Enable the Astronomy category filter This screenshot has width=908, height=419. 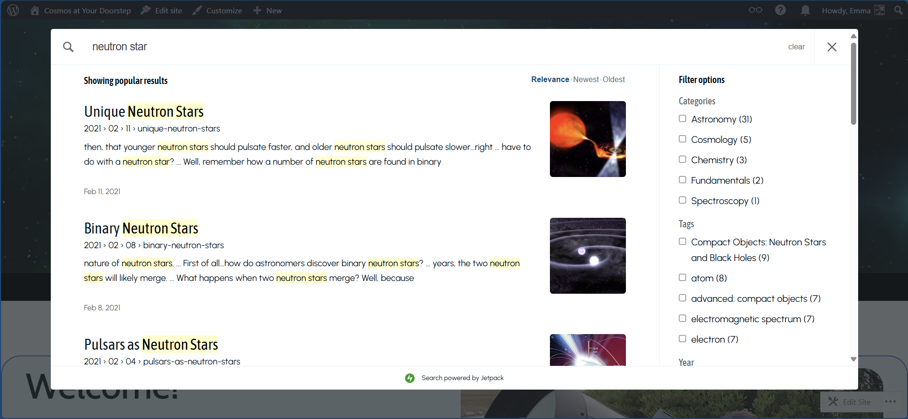pos(682,119)
